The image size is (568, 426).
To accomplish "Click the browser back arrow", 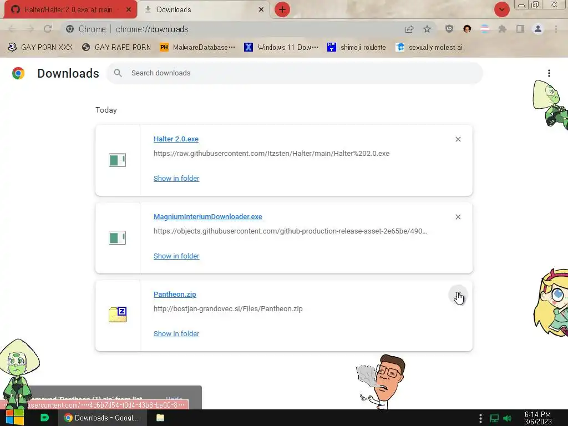I will click(x=12, y=29).
